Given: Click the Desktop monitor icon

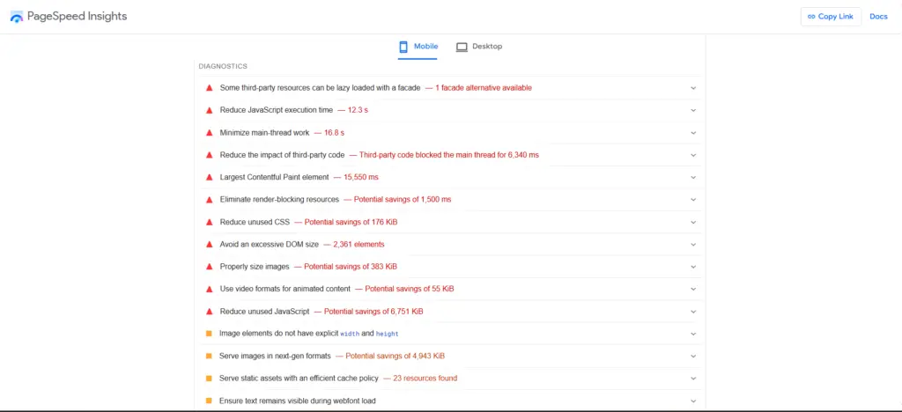Looking at the screenshot, I should click(x=462, y=47).
